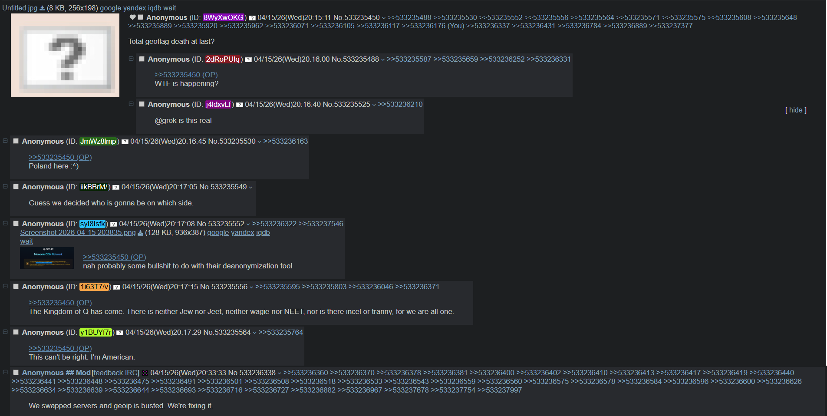Click download icon for Screenshot 2026-04-15 203835.png
Viewport: 827px width, 416px height.
140,233
